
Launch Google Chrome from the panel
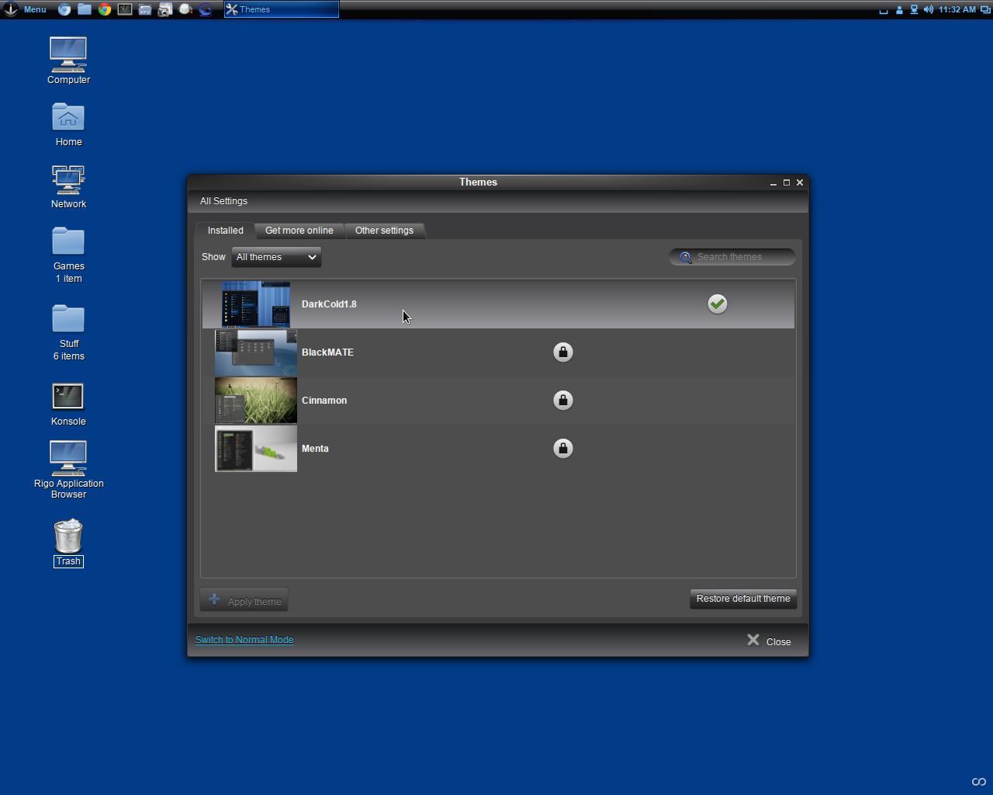coord(105,9)
